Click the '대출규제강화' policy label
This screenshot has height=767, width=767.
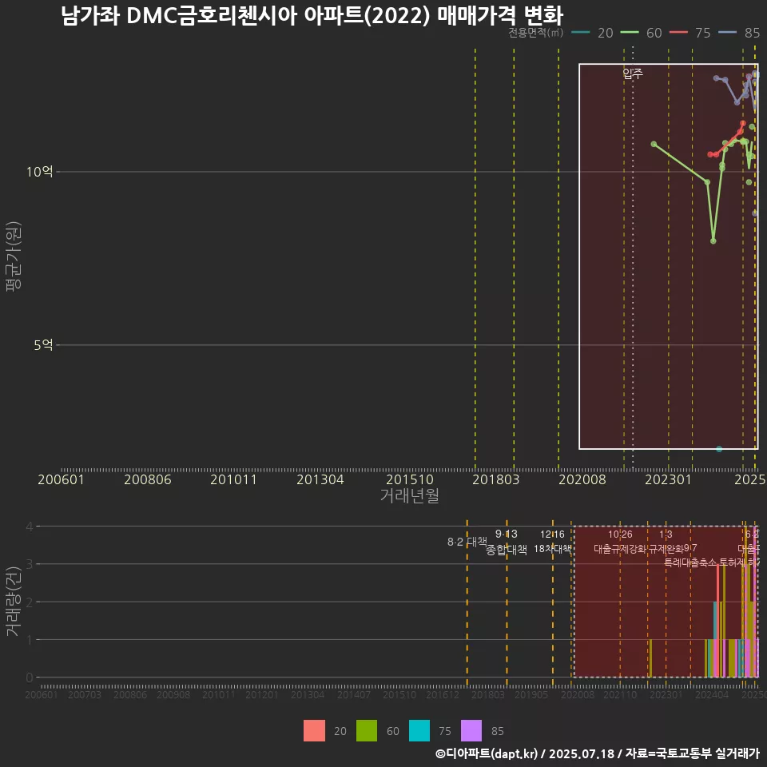point(620,549)
